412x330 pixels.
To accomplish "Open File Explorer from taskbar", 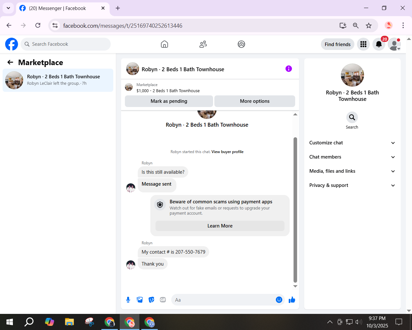I will tap(69, 322).
